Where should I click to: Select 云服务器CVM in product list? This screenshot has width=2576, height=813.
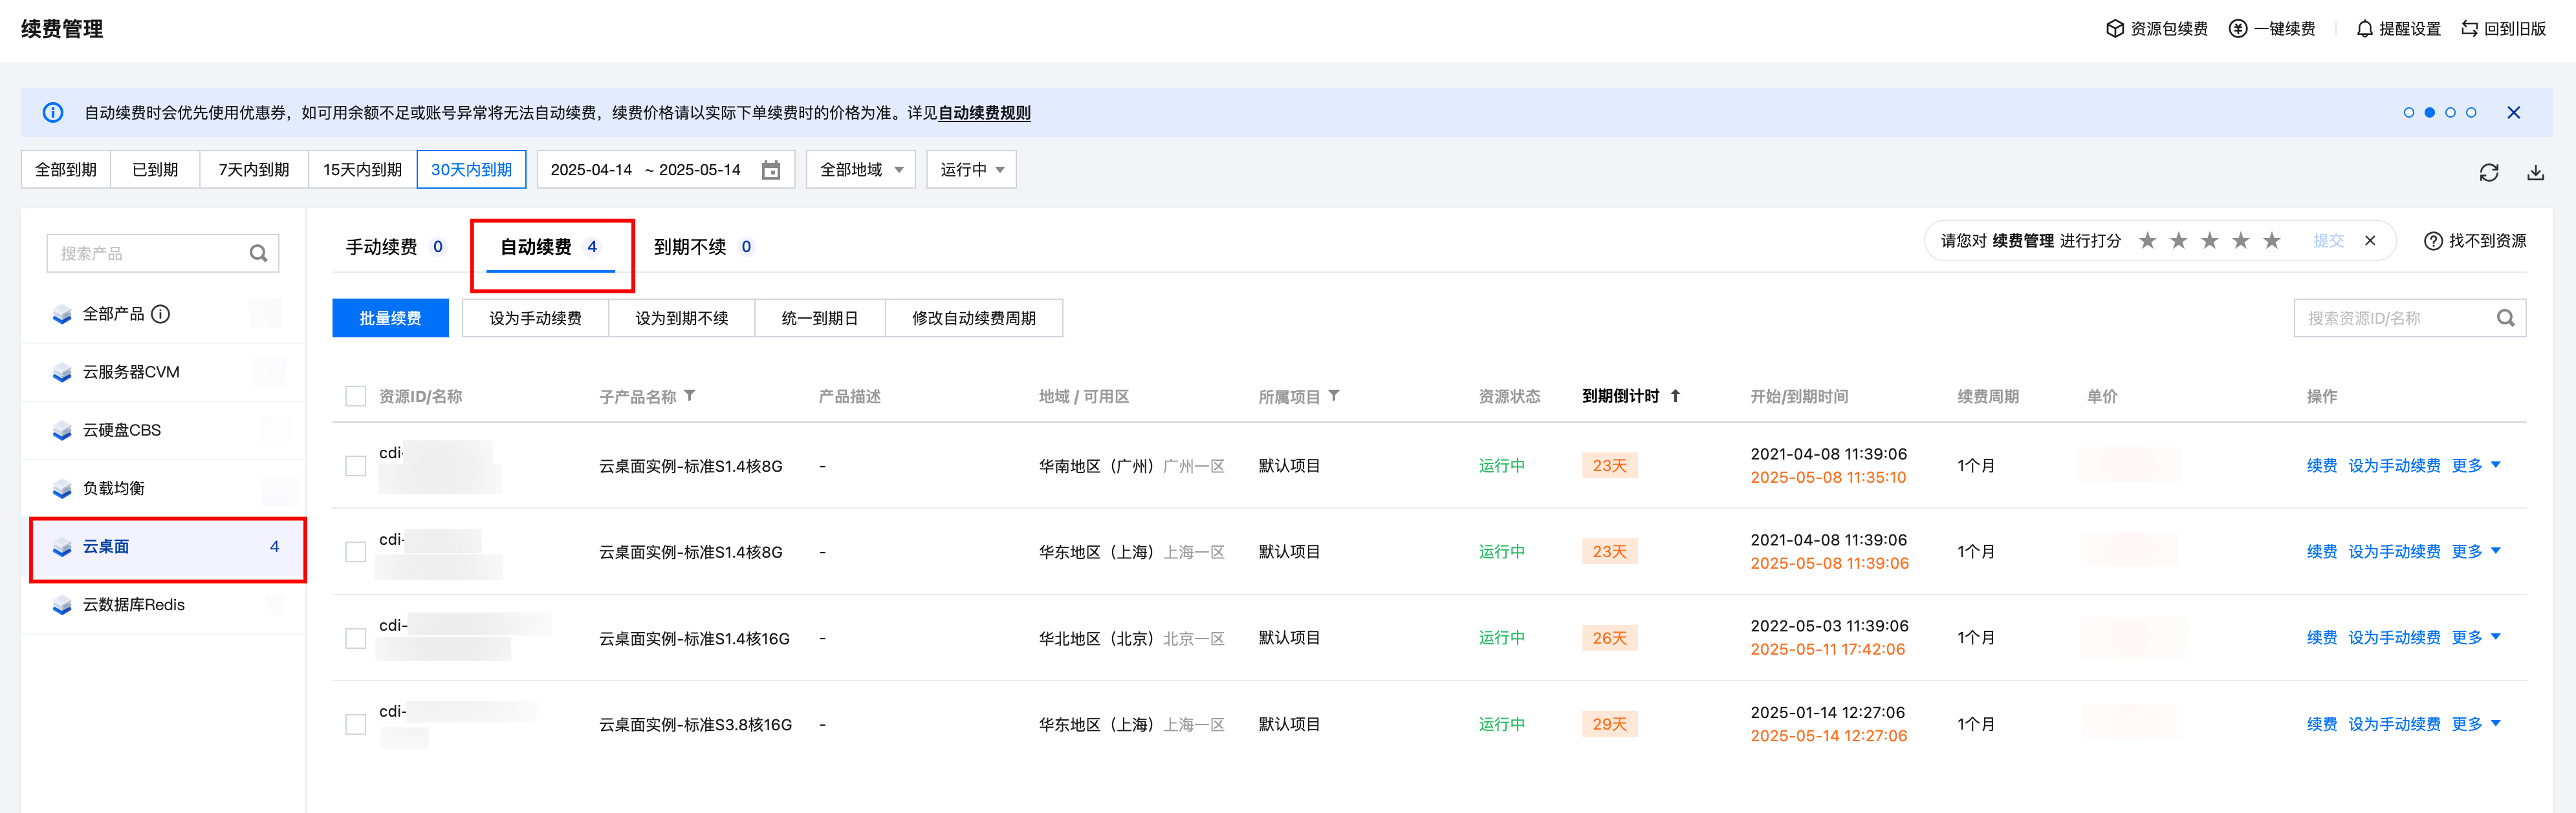tap(164, 372)
